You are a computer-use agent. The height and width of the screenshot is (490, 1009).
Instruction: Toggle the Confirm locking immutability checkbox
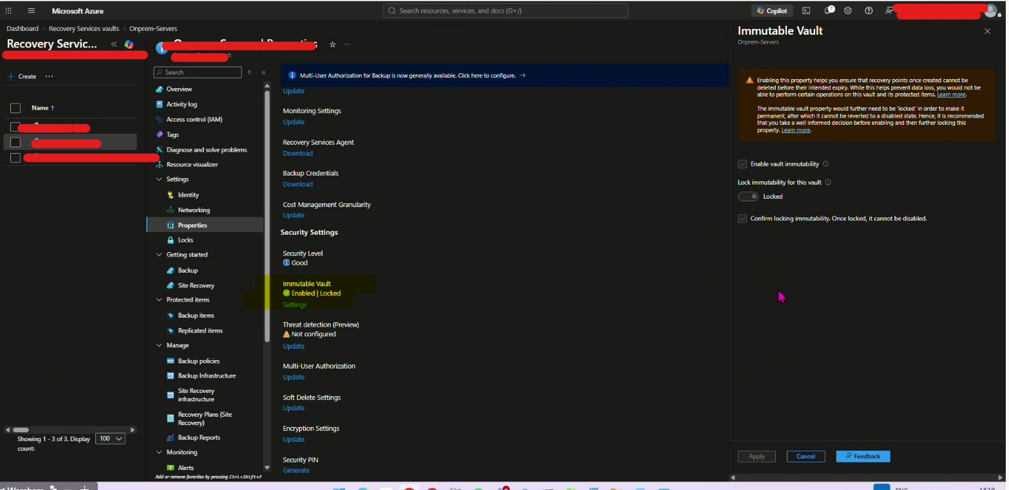(x=742, y=219)
